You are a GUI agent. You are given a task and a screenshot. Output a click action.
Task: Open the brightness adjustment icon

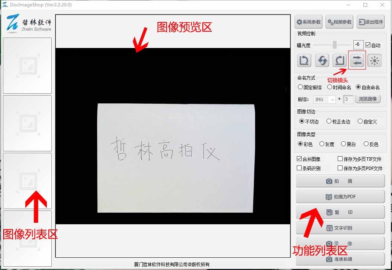click(374, 60)
